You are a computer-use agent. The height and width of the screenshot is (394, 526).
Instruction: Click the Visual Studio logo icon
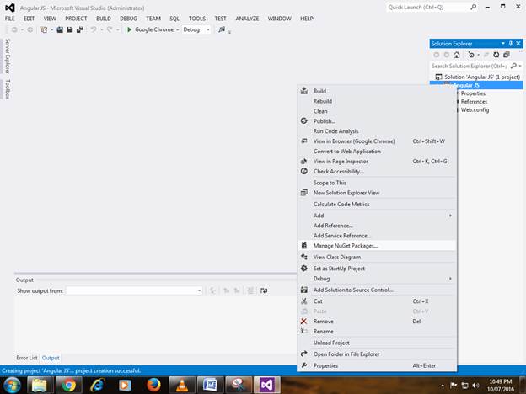[x=10, y=8]
